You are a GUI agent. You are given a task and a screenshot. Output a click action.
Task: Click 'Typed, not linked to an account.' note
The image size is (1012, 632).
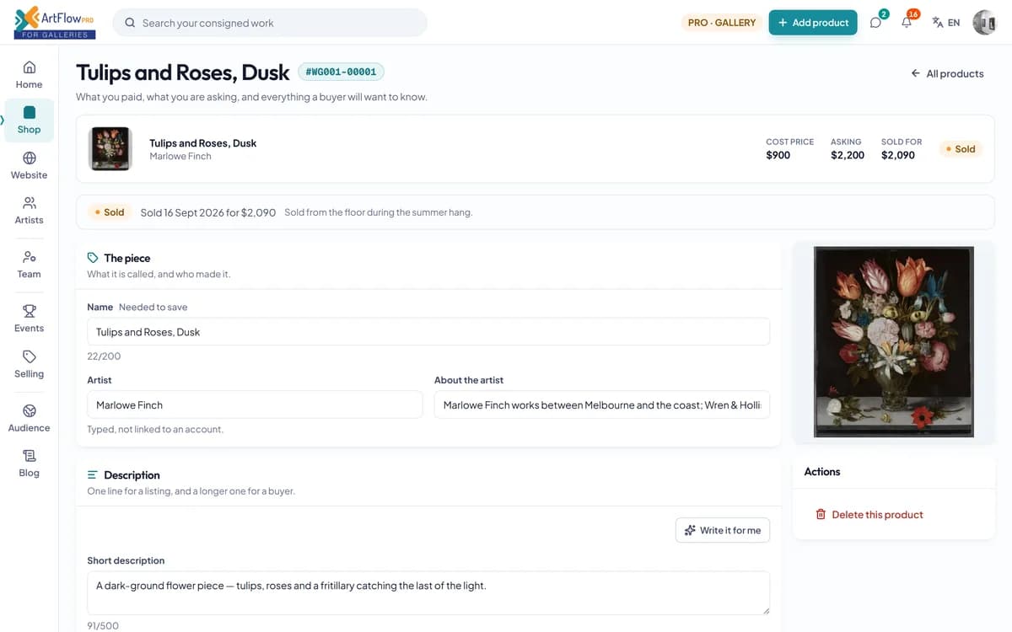tap(155, 430)
